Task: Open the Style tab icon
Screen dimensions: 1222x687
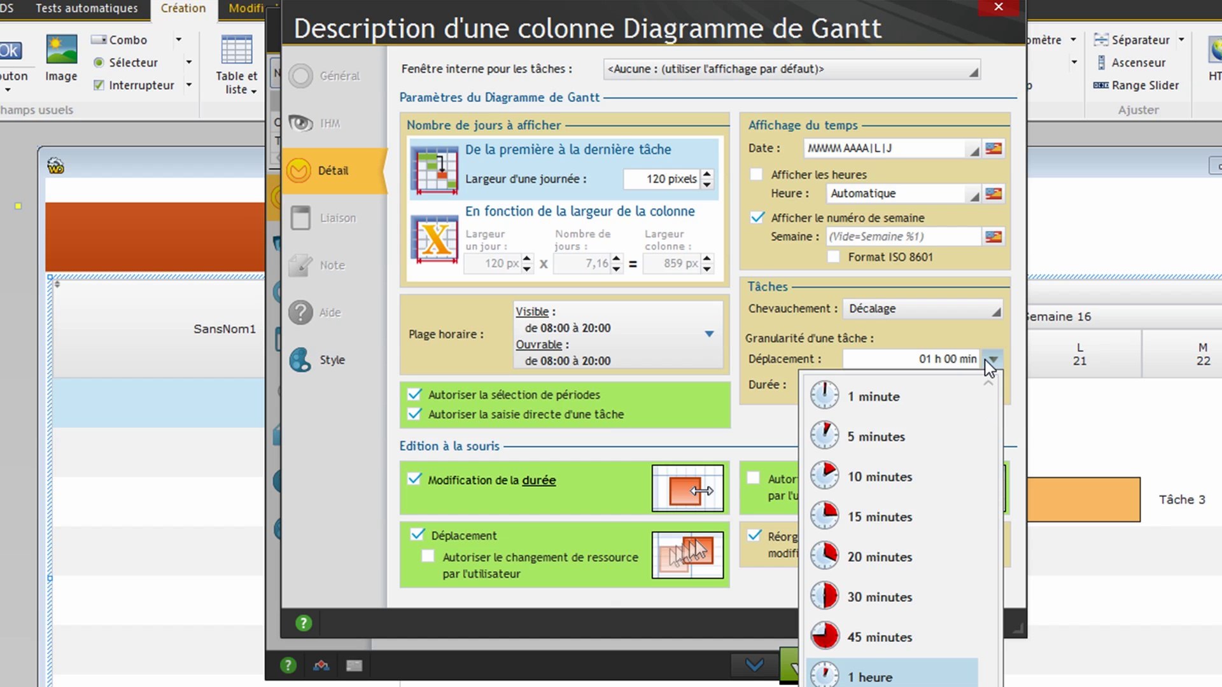Action: coord(300,360)
